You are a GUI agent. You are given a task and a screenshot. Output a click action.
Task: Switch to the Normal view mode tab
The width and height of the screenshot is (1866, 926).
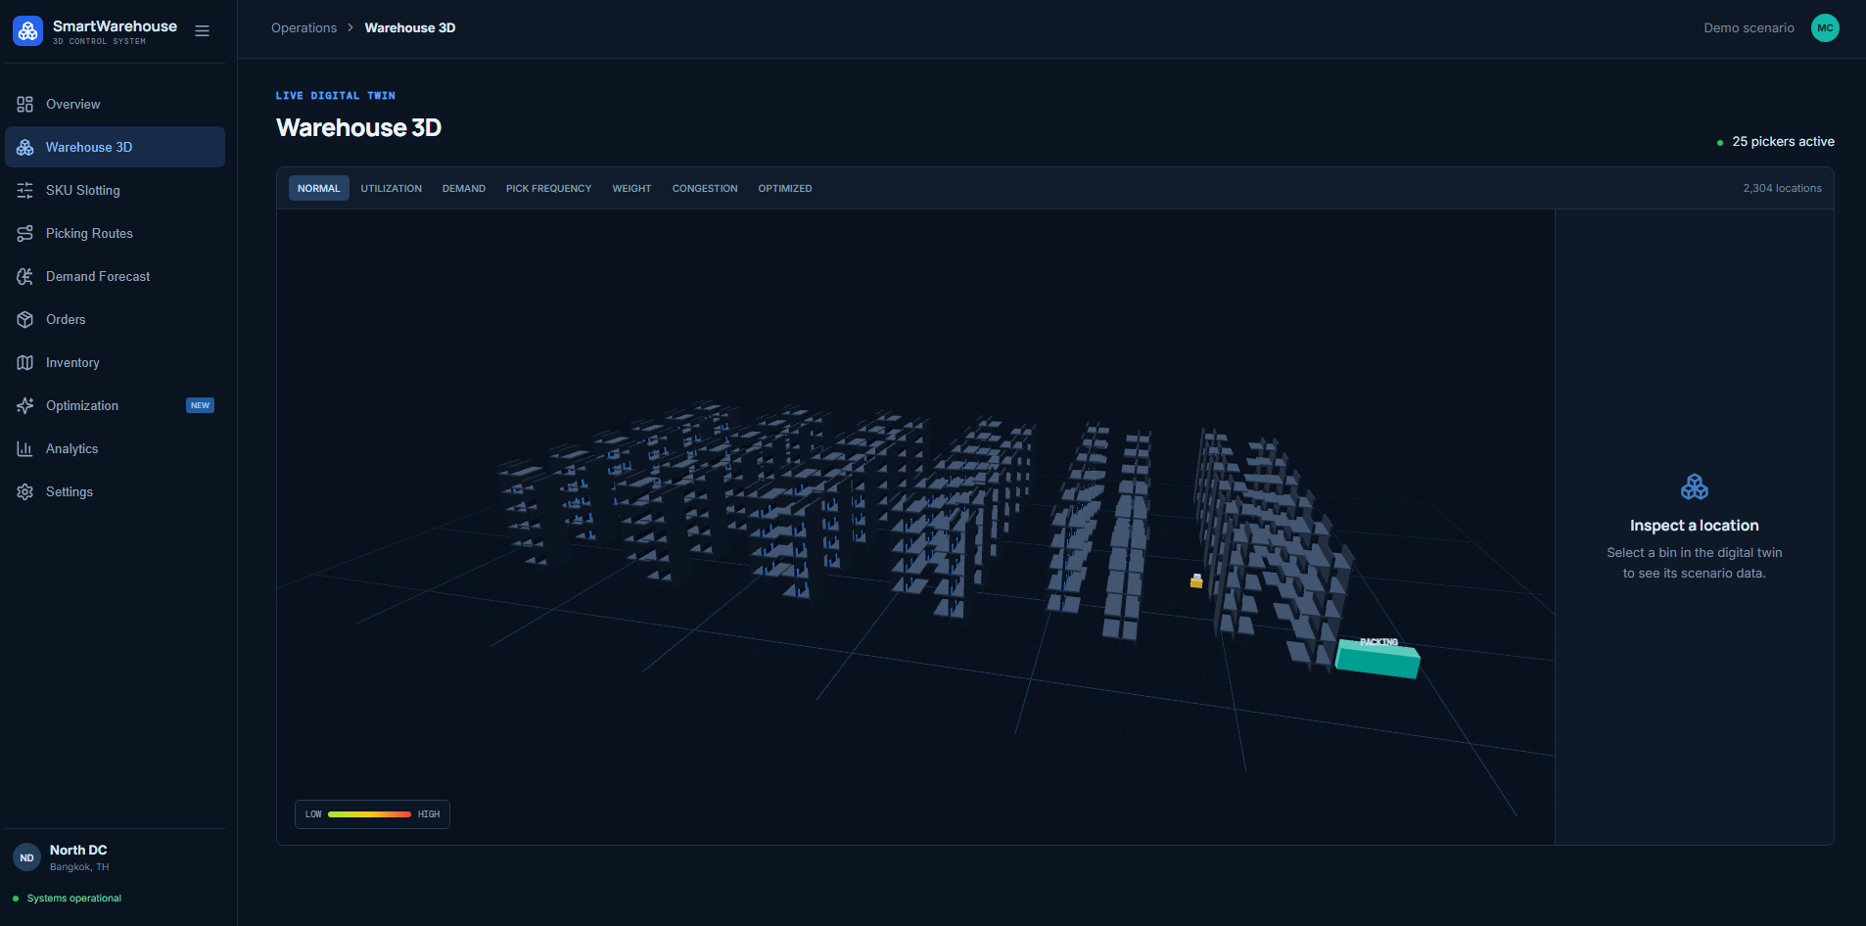coord(319,189)
